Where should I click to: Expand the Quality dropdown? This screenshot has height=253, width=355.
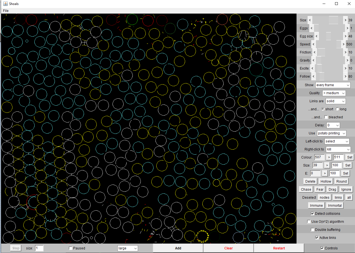tap(334, 93)
